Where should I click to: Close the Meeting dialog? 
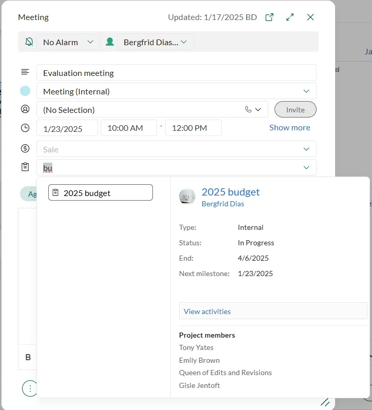click(310, 17)
